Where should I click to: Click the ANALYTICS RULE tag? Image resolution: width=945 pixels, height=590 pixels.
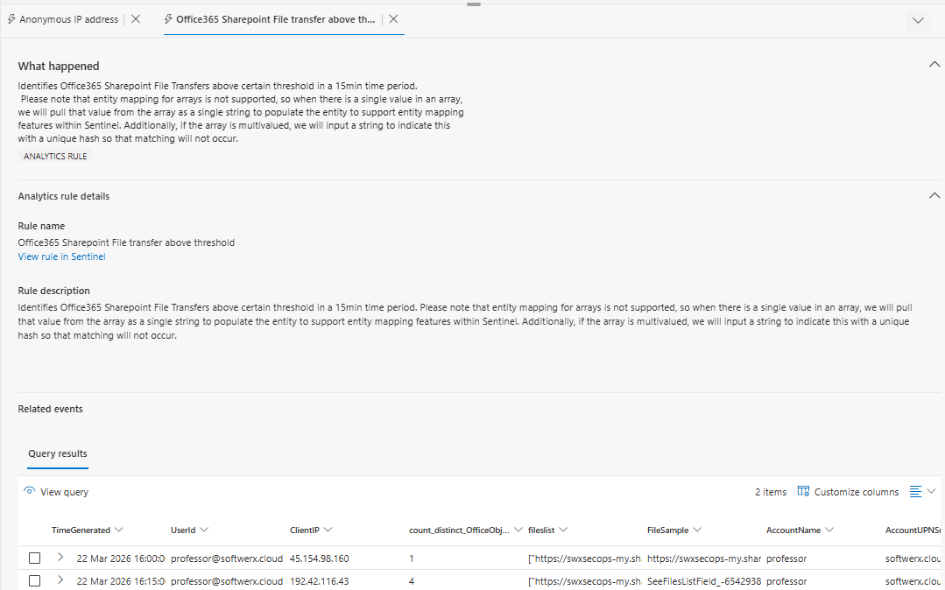pyautogui.click(x=55, y=156)
